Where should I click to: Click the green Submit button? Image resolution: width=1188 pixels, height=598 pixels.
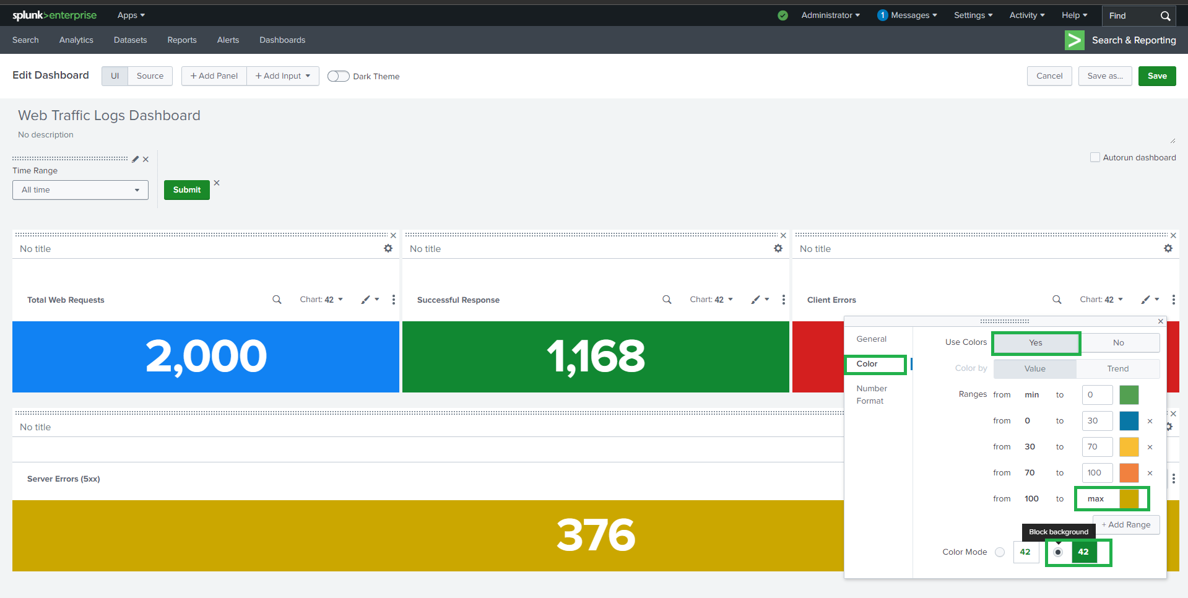coord(187,190)
